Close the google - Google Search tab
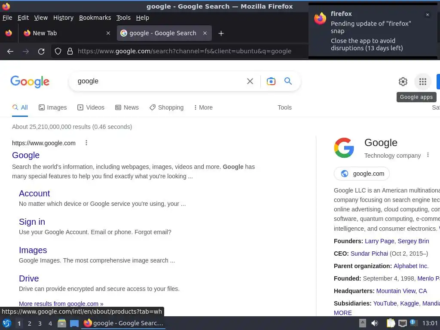The width and height of the screenshot is (440, 330). coord(205,33)
